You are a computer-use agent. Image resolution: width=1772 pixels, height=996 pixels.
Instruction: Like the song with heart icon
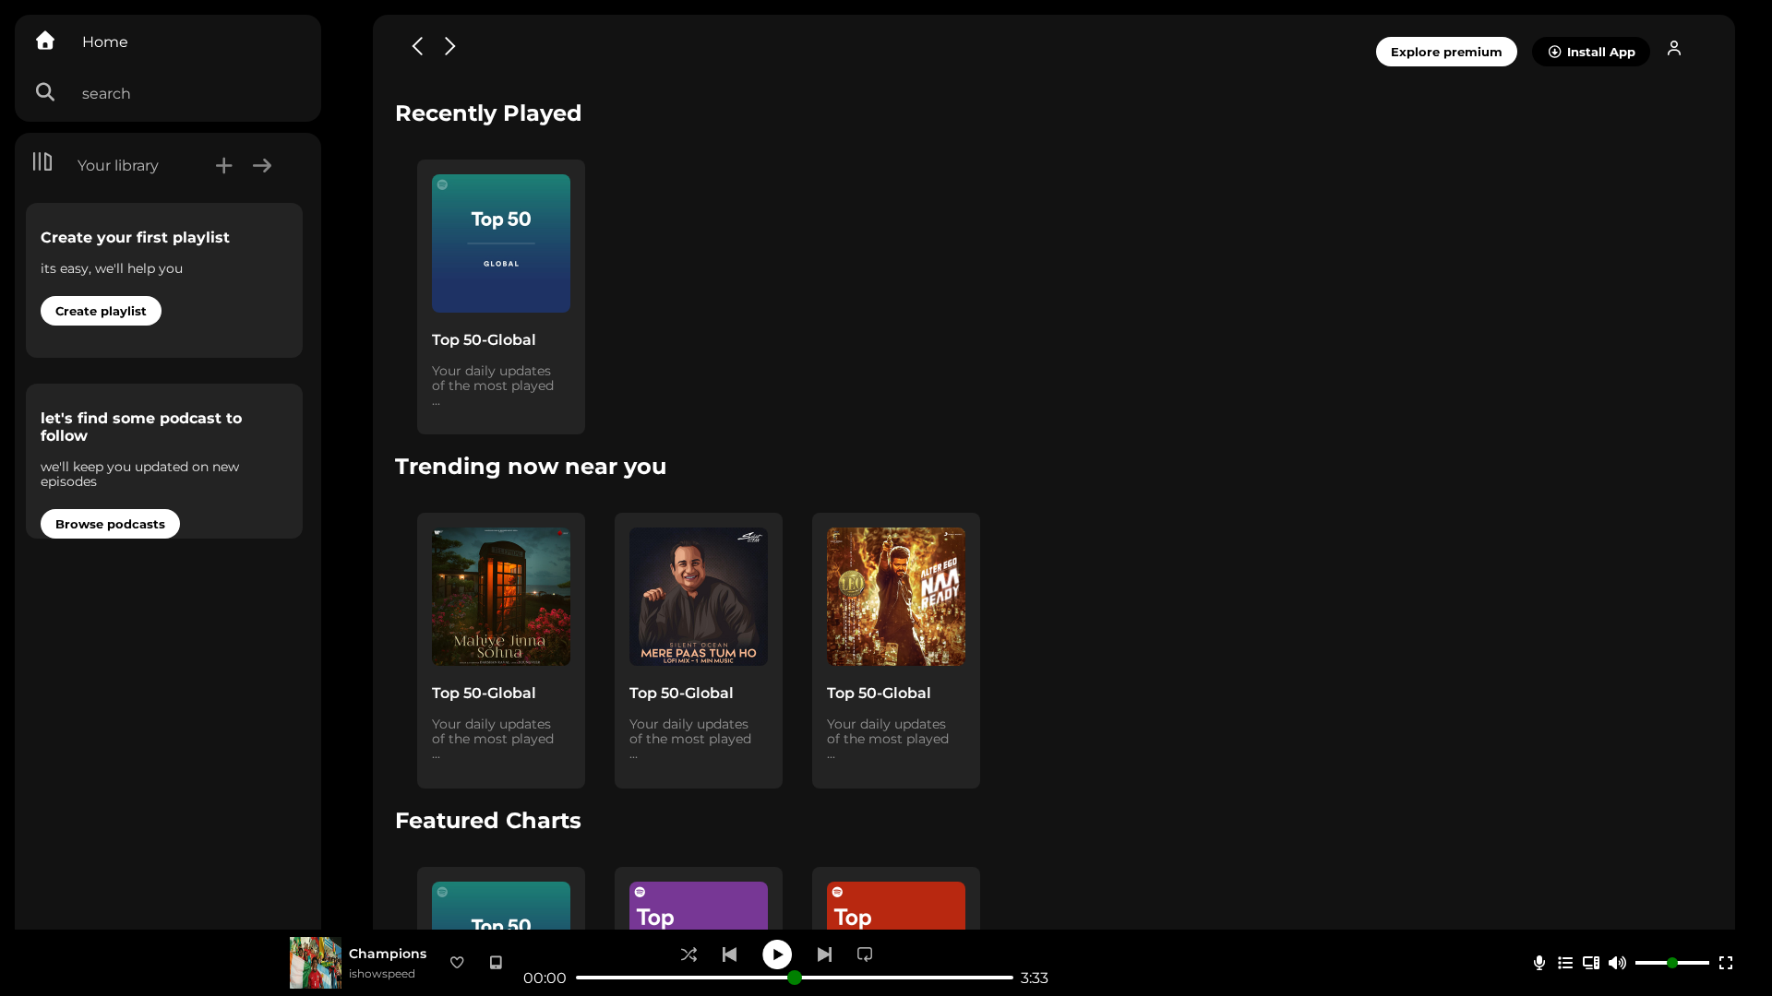457,962
